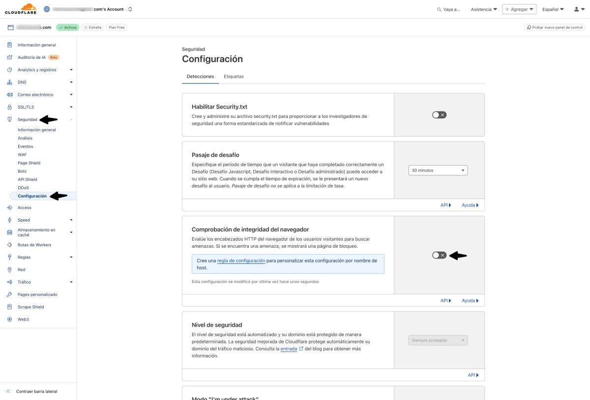The width and height of the screenshot is (590, 400).
Task: Open Auditoría de IA icon
Action: coord(9,57)
